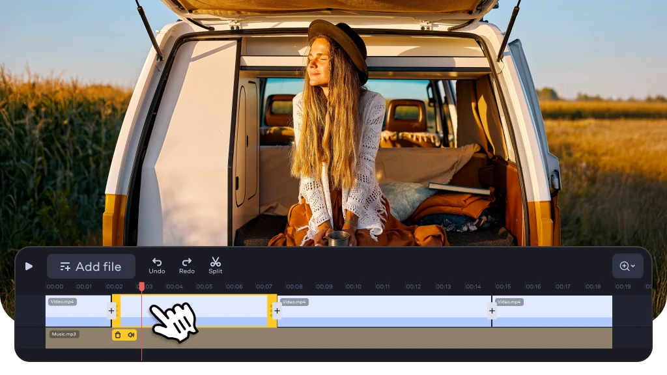Click the red playhead marker
Screen dimensions: 667x375
141,286
